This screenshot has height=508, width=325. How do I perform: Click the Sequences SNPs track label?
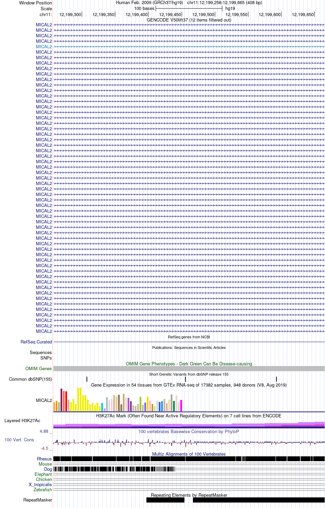tap(41, 355)
